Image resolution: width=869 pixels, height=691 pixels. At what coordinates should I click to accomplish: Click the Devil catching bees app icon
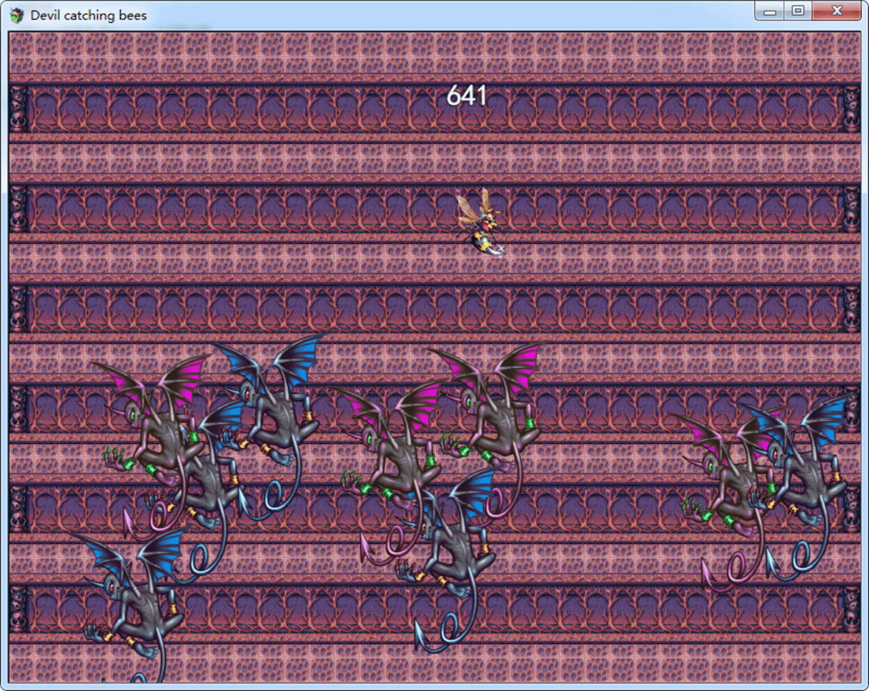pyautogui.click(x=17, y=15)
